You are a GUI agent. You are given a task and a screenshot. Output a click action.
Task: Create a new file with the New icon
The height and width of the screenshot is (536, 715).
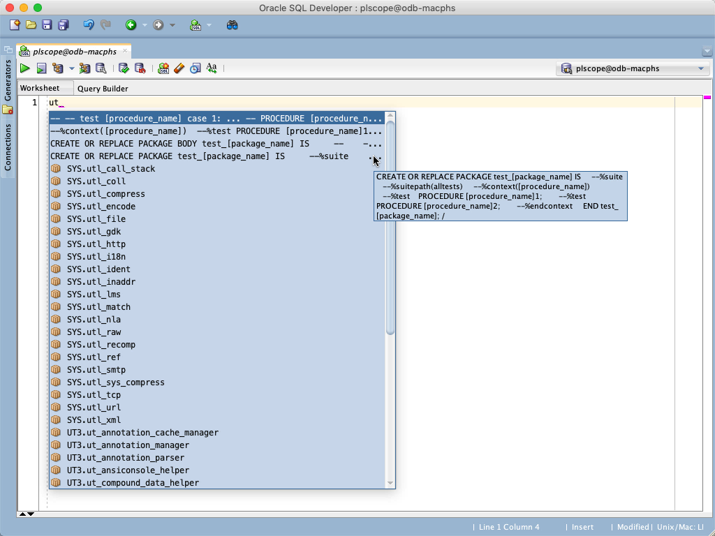(x=14, y=25)
